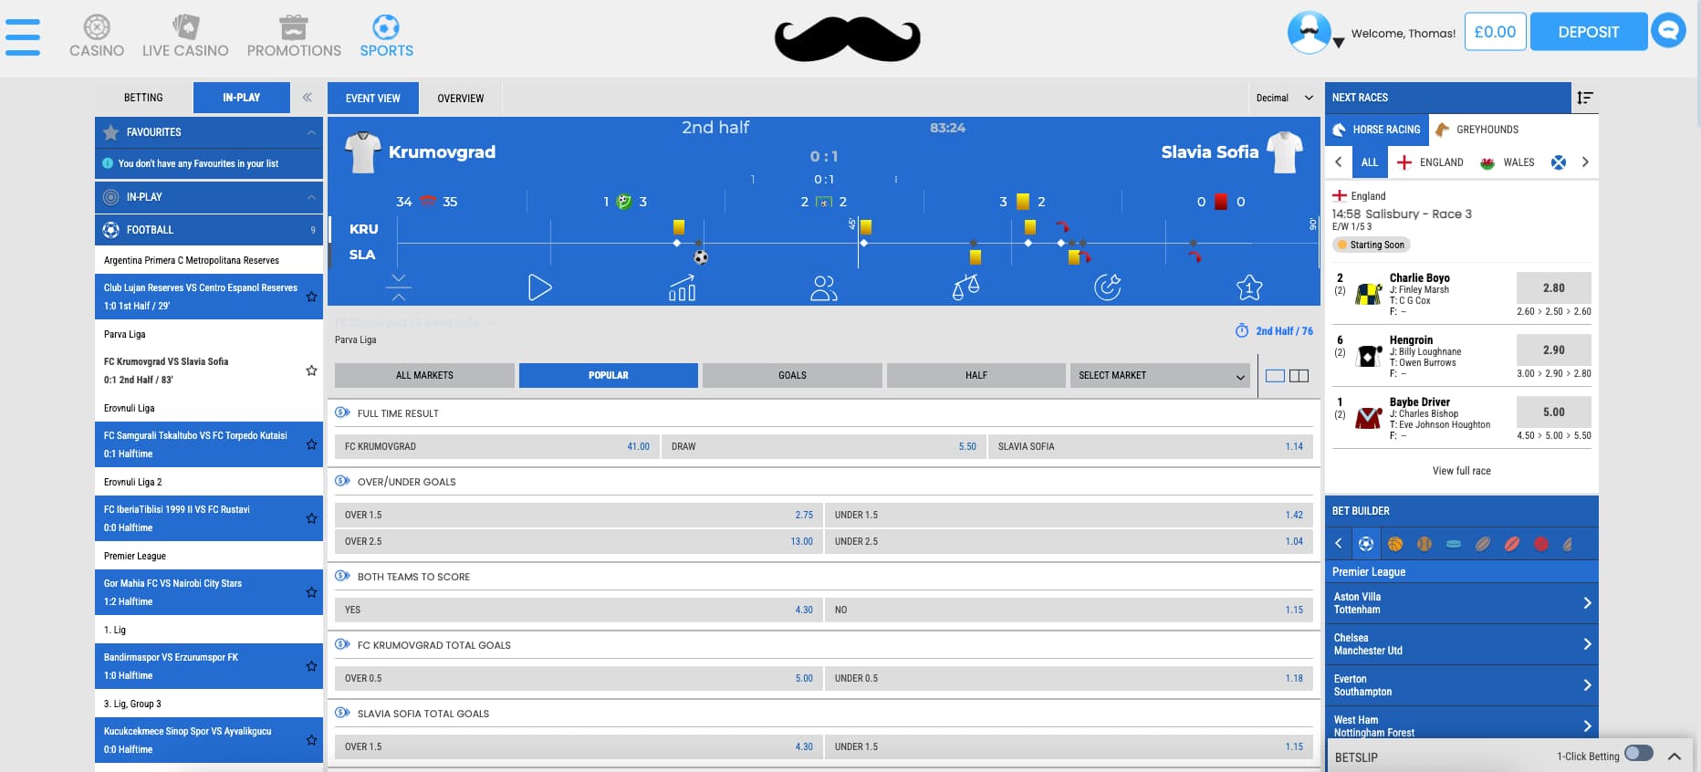
Task: Collapse the Favourites section
Action: (311, 132)
